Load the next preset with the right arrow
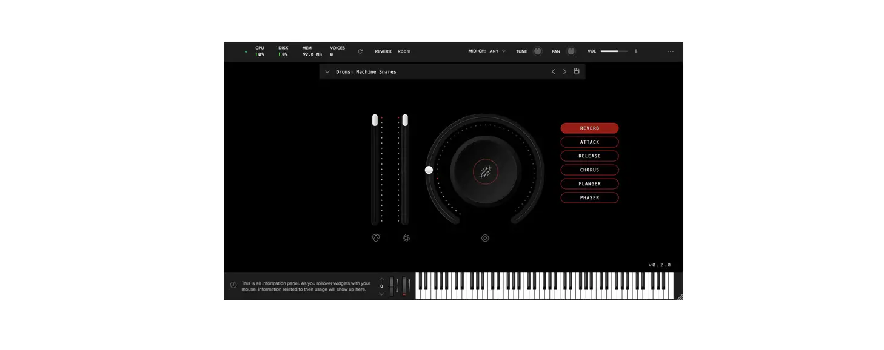884x350 pixels. point(564,71)
